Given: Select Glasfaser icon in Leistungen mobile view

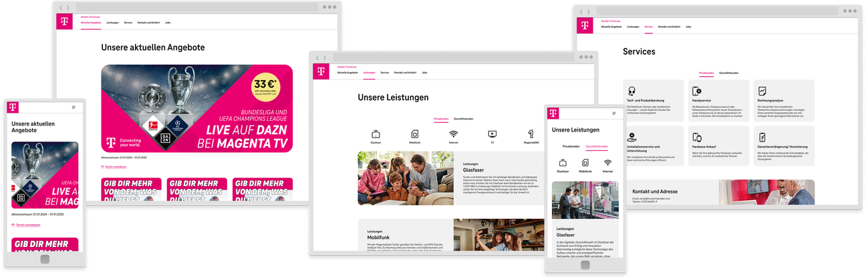Looking at the screenshot, I should tap(563, 163).
